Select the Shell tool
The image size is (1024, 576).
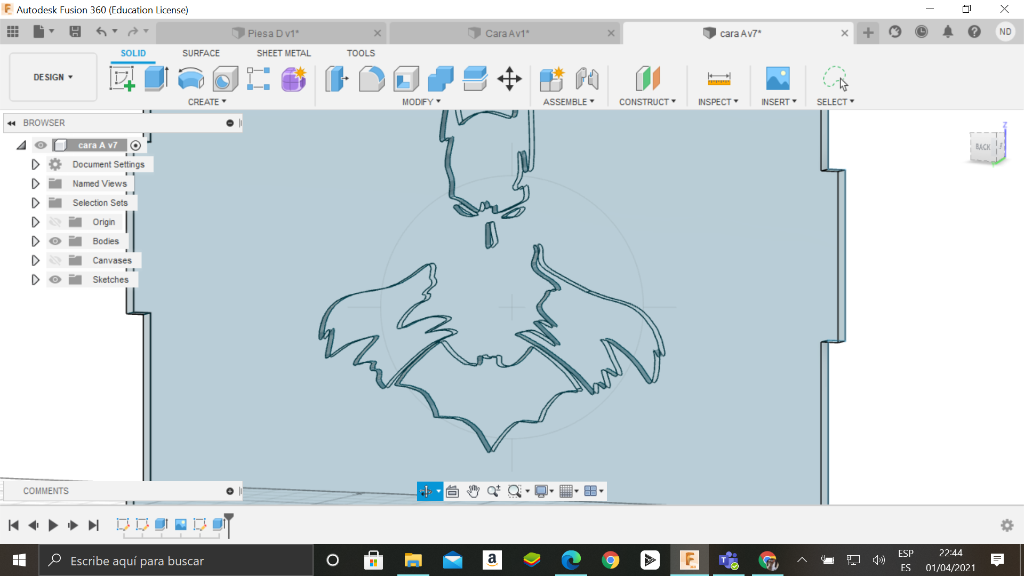point(406,78)
